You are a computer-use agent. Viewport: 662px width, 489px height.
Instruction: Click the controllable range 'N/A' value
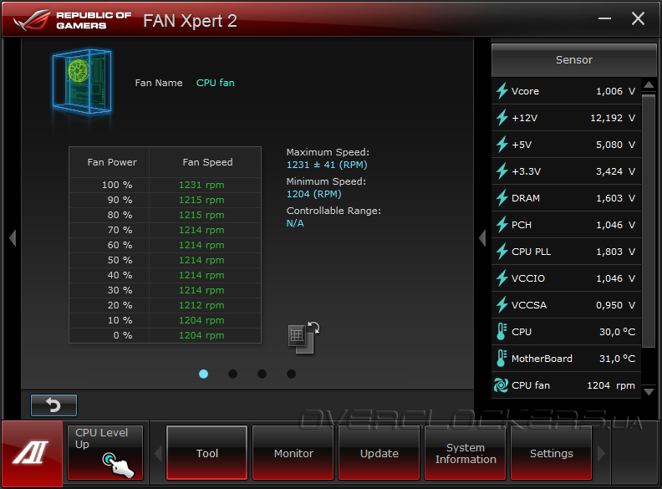tap(295, 223)
